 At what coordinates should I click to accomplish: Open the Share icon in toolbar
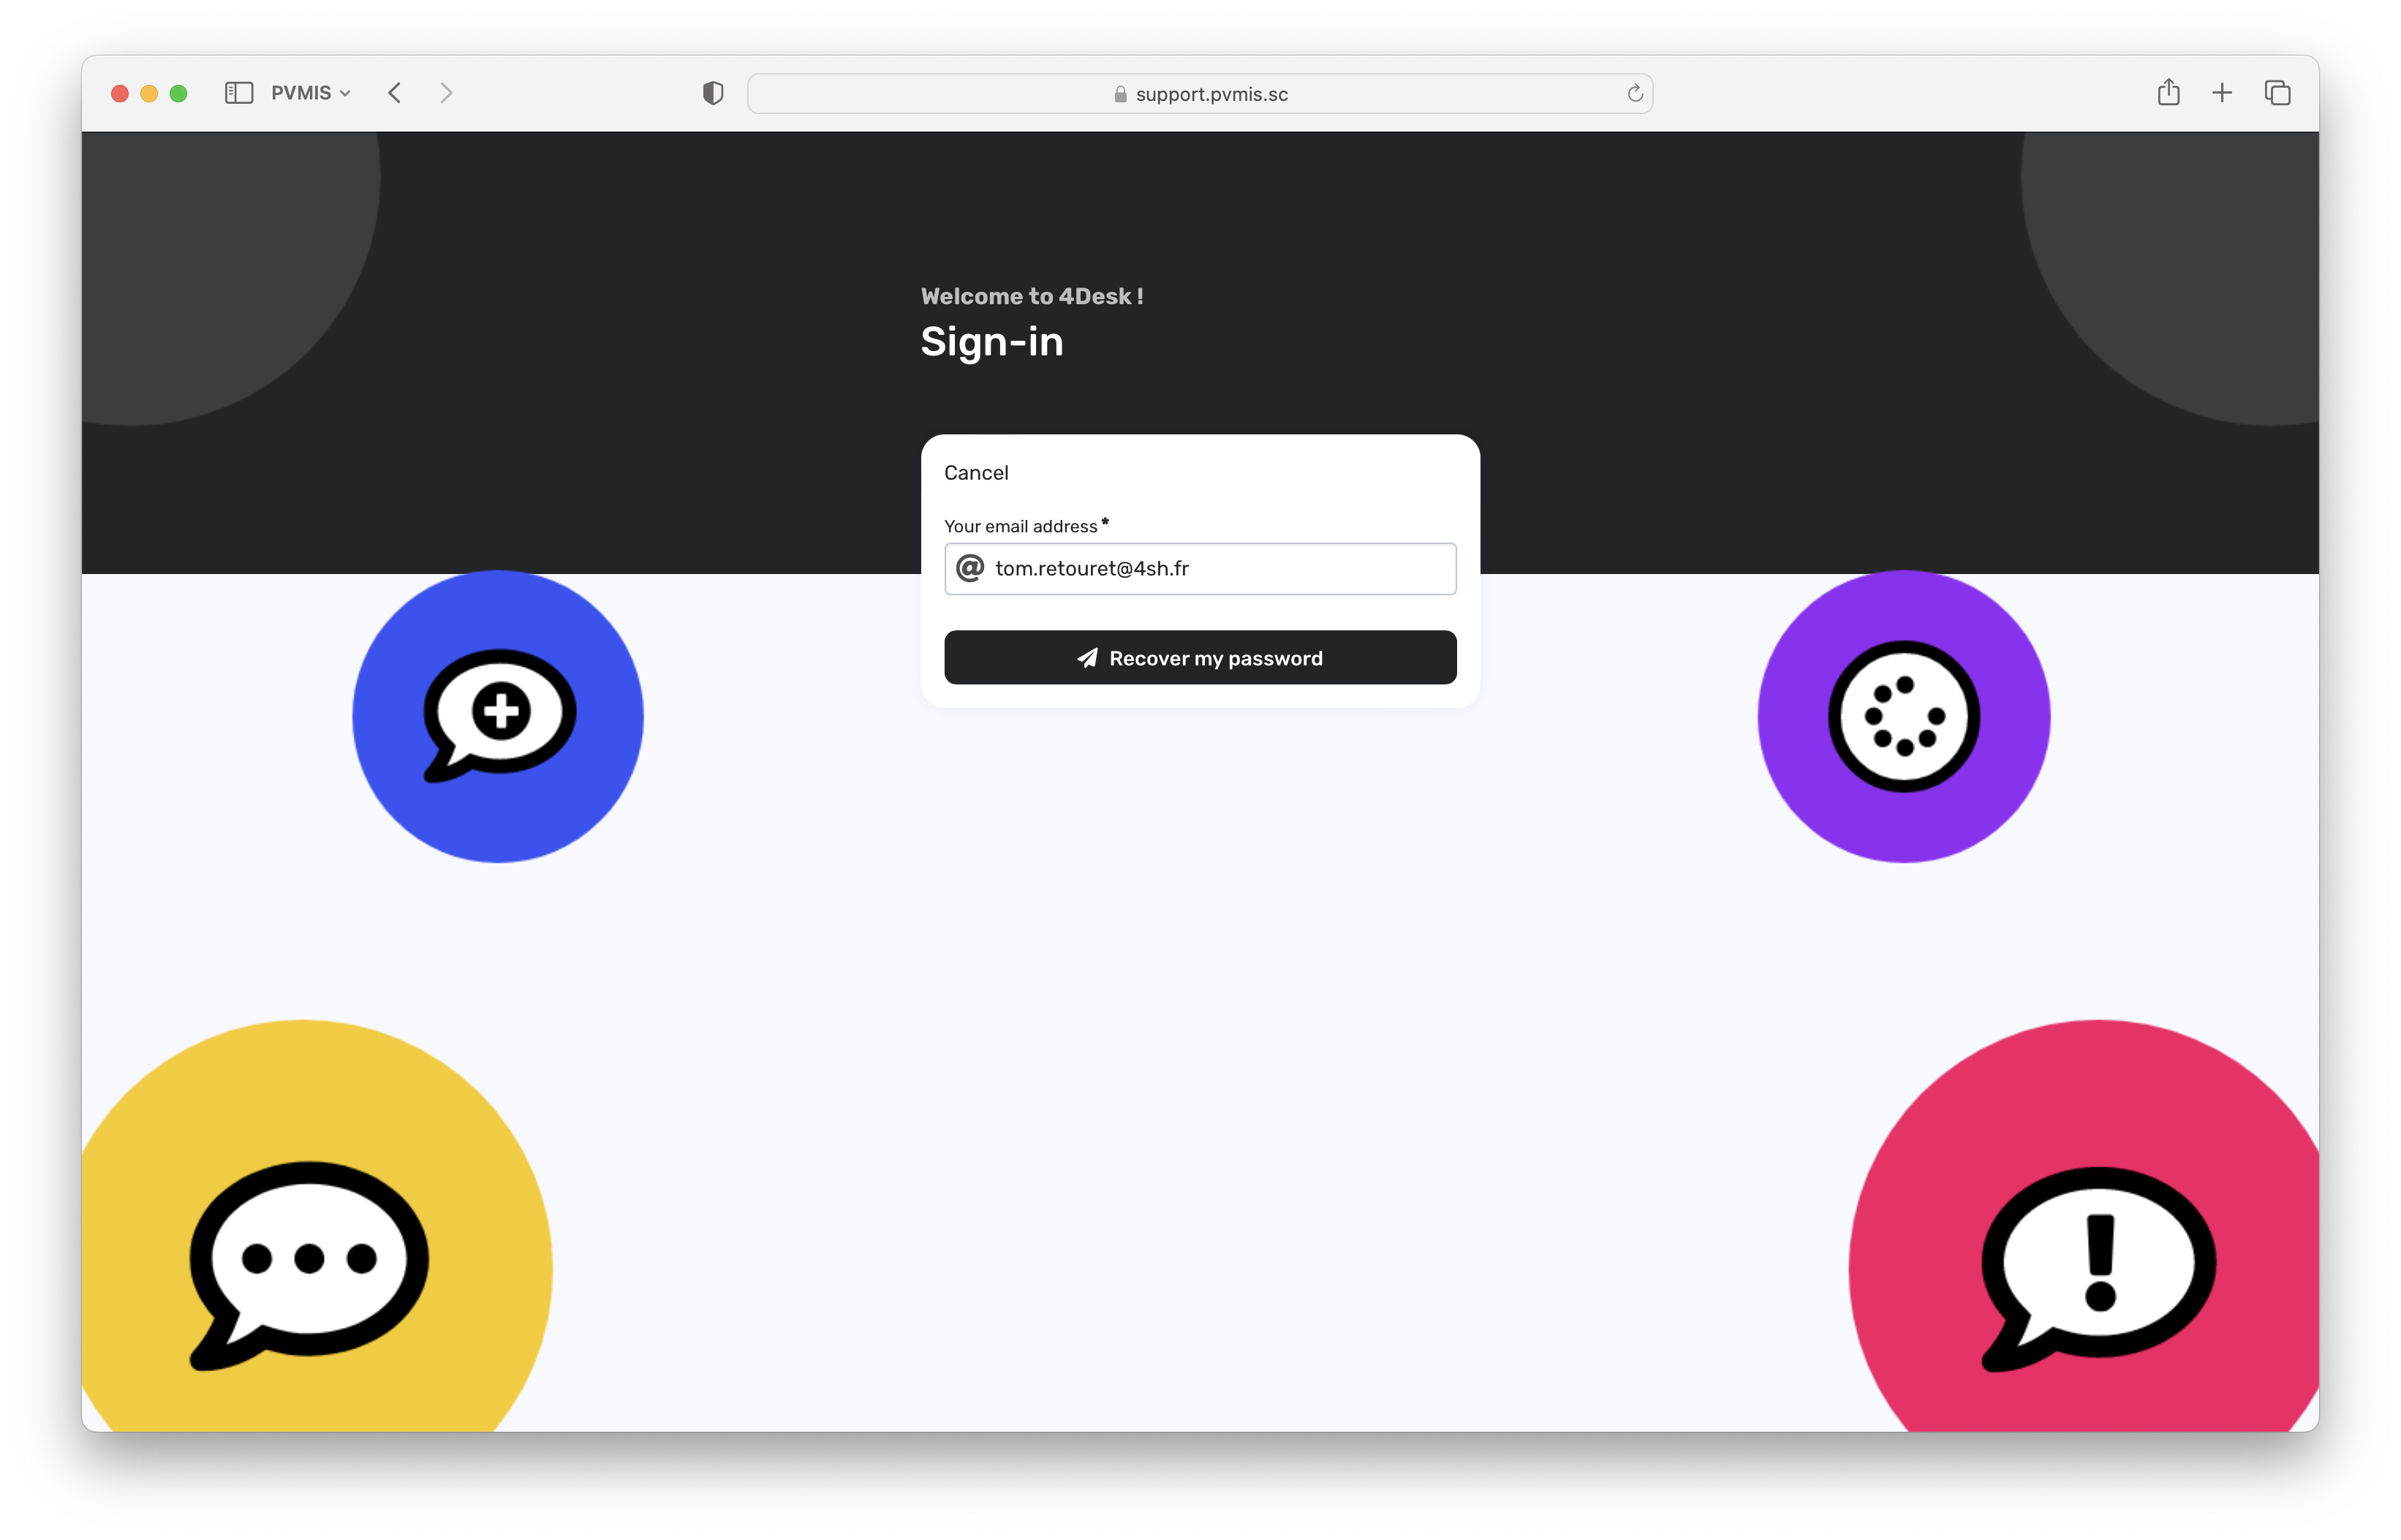[x=2168, y=93]
